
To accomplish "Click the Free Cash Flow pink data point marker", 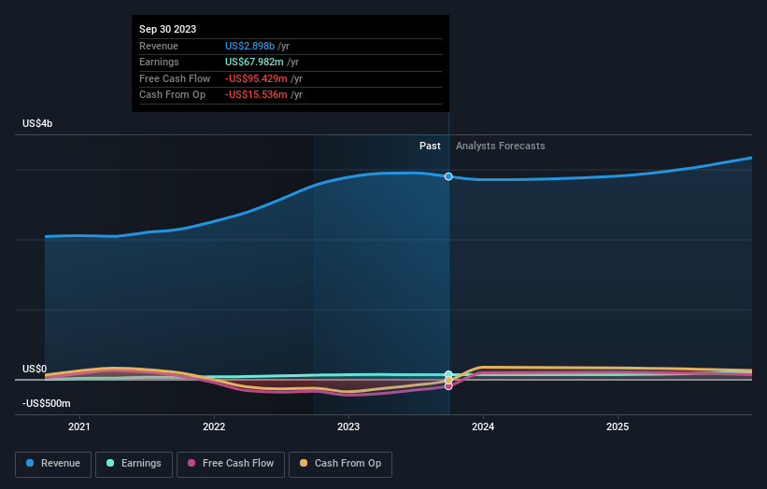I will pyautogui.click(x=448, y=386).
